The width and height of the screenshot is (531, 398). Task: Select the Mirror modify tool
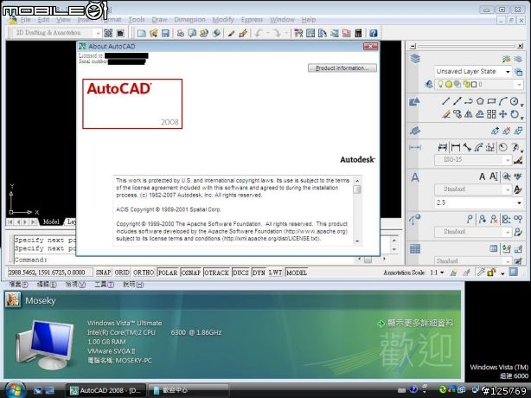coord(469,114)
